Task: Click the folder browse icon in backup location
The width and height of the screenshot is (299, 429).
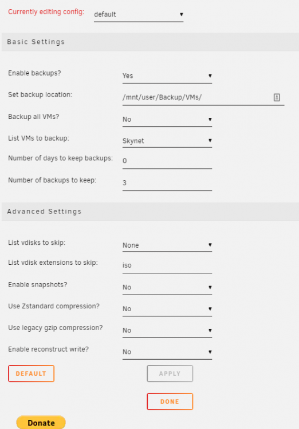Action: pos(277,97)
